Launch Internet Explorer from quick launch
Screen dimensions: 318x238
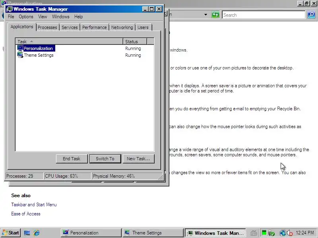[x=37, y=233]
